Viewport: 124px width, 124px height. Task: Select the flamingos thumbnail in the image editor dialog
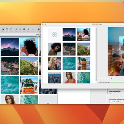[69, 49]
